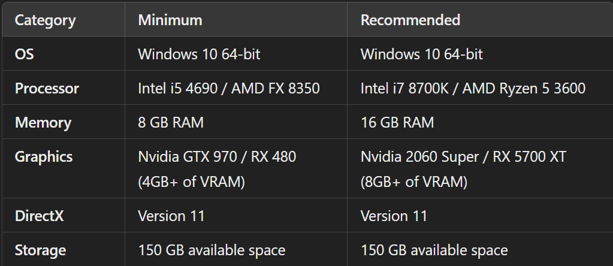The height and width of the screenshot is (266, 613).
Task: Click the Nvidia 2060 Super graphics text
Action: coord(463,157)
